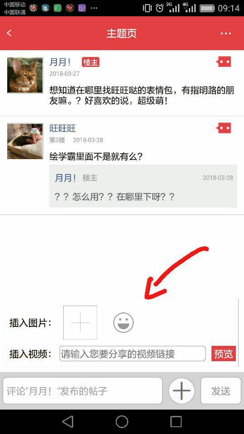
Task: Open the emoji smiley picker
Action: coord(123,322)
